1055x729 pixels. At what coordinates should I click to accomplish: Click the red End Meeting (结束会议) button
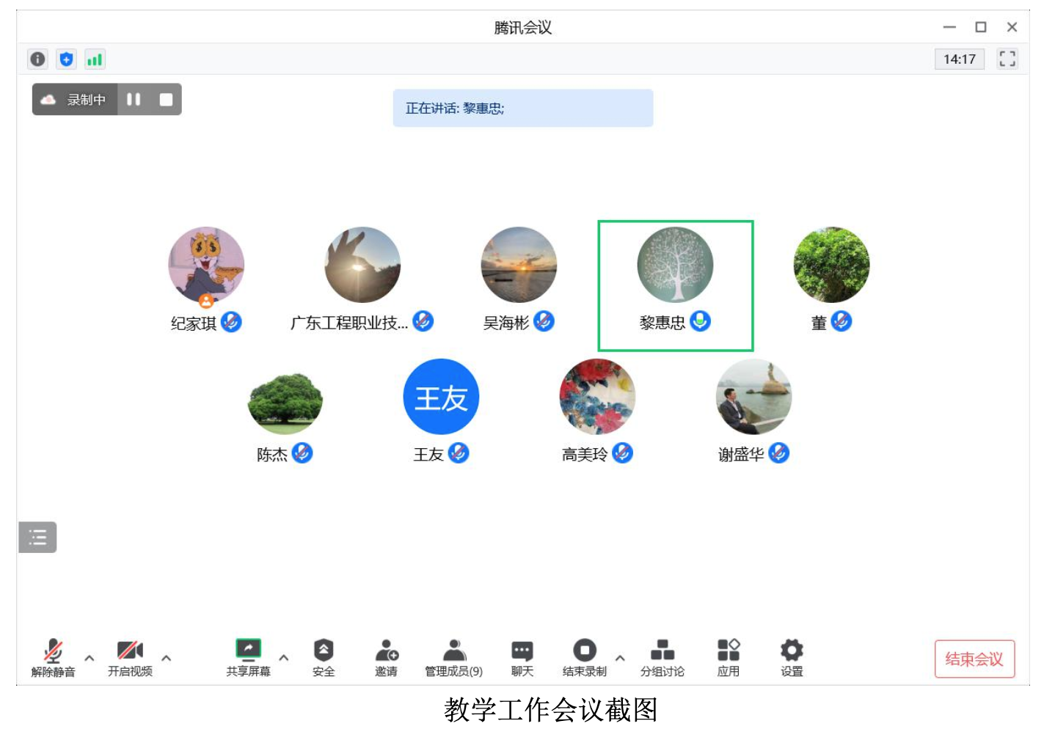click(x=974, y=659)
